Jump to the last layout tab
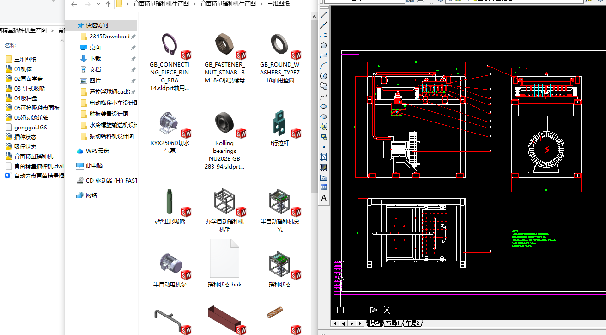Screen dimensions: 606x335 click(x=360, y=323)
